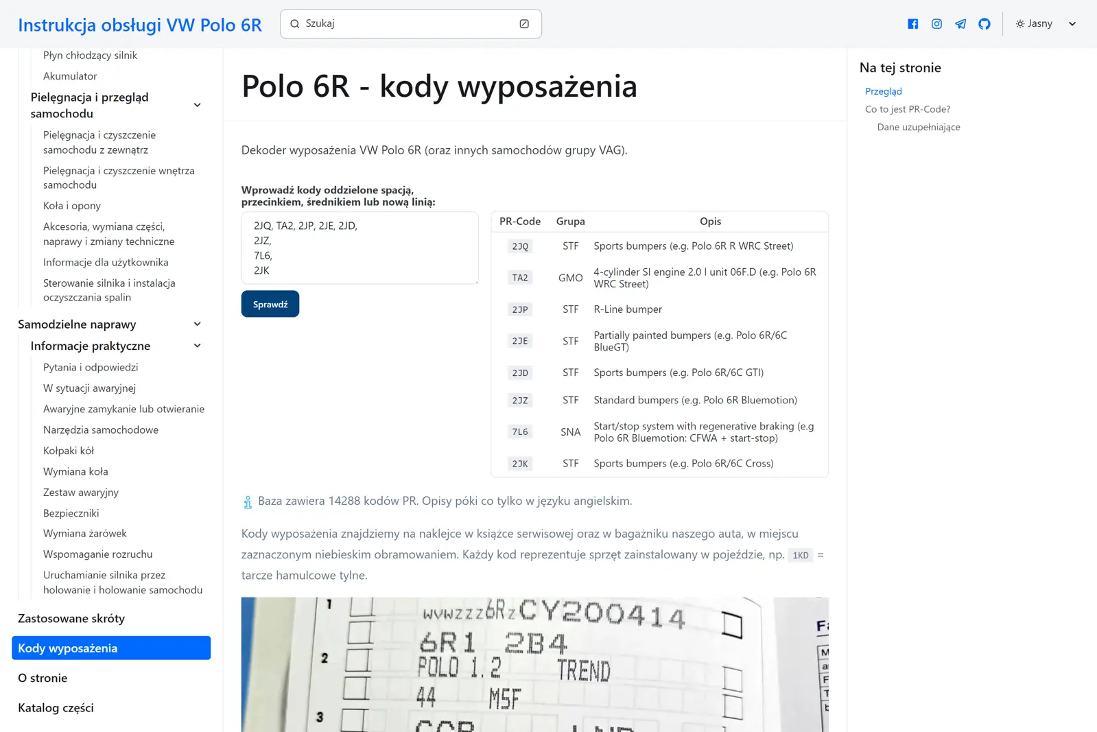The width and height of the screenshot is (1097, 732).
Task: Click the Sprawdź button
Action: [x=270, y=304]
